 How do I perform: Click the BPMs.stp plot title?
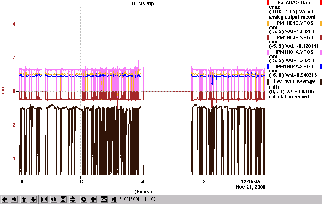click(x=143, y=3)
